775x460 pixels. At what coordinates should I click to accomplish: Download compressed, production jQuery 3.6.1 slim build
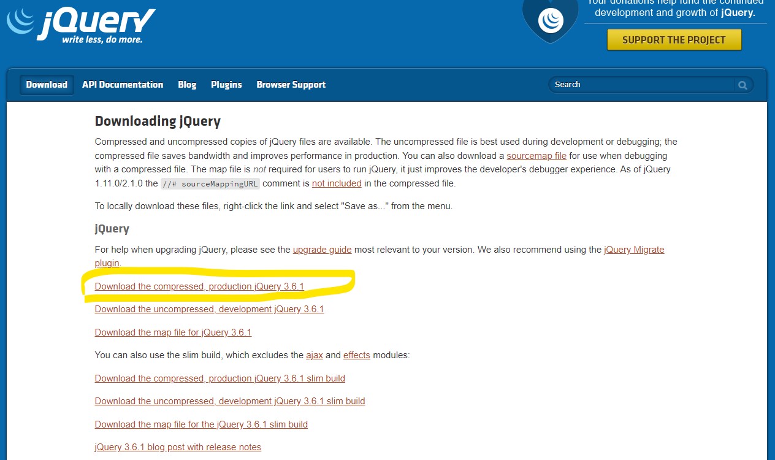point(220,378)
